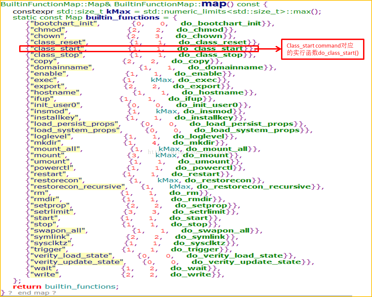This screenshot has height=297, width=372.
Task: Click the do_chmod function name
Action: point(200,30)
